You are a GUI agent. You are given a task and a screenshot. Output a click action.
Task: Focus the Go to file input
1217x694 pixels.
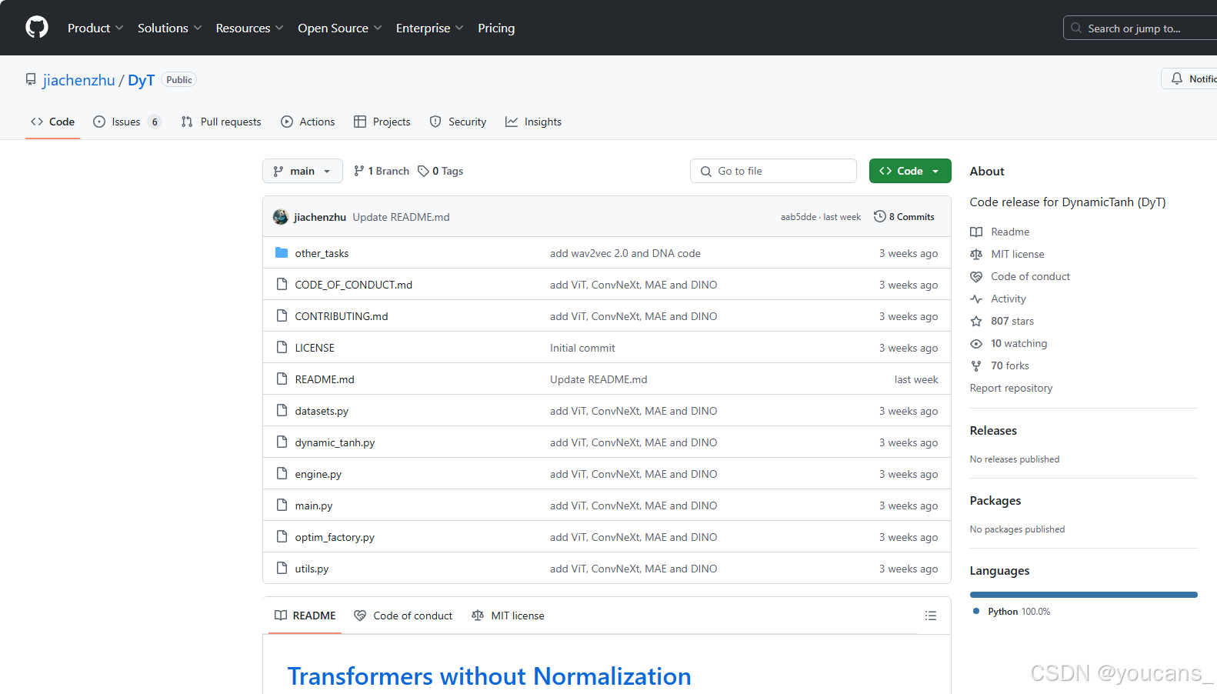pyautogui.click(x=773, y=171)
